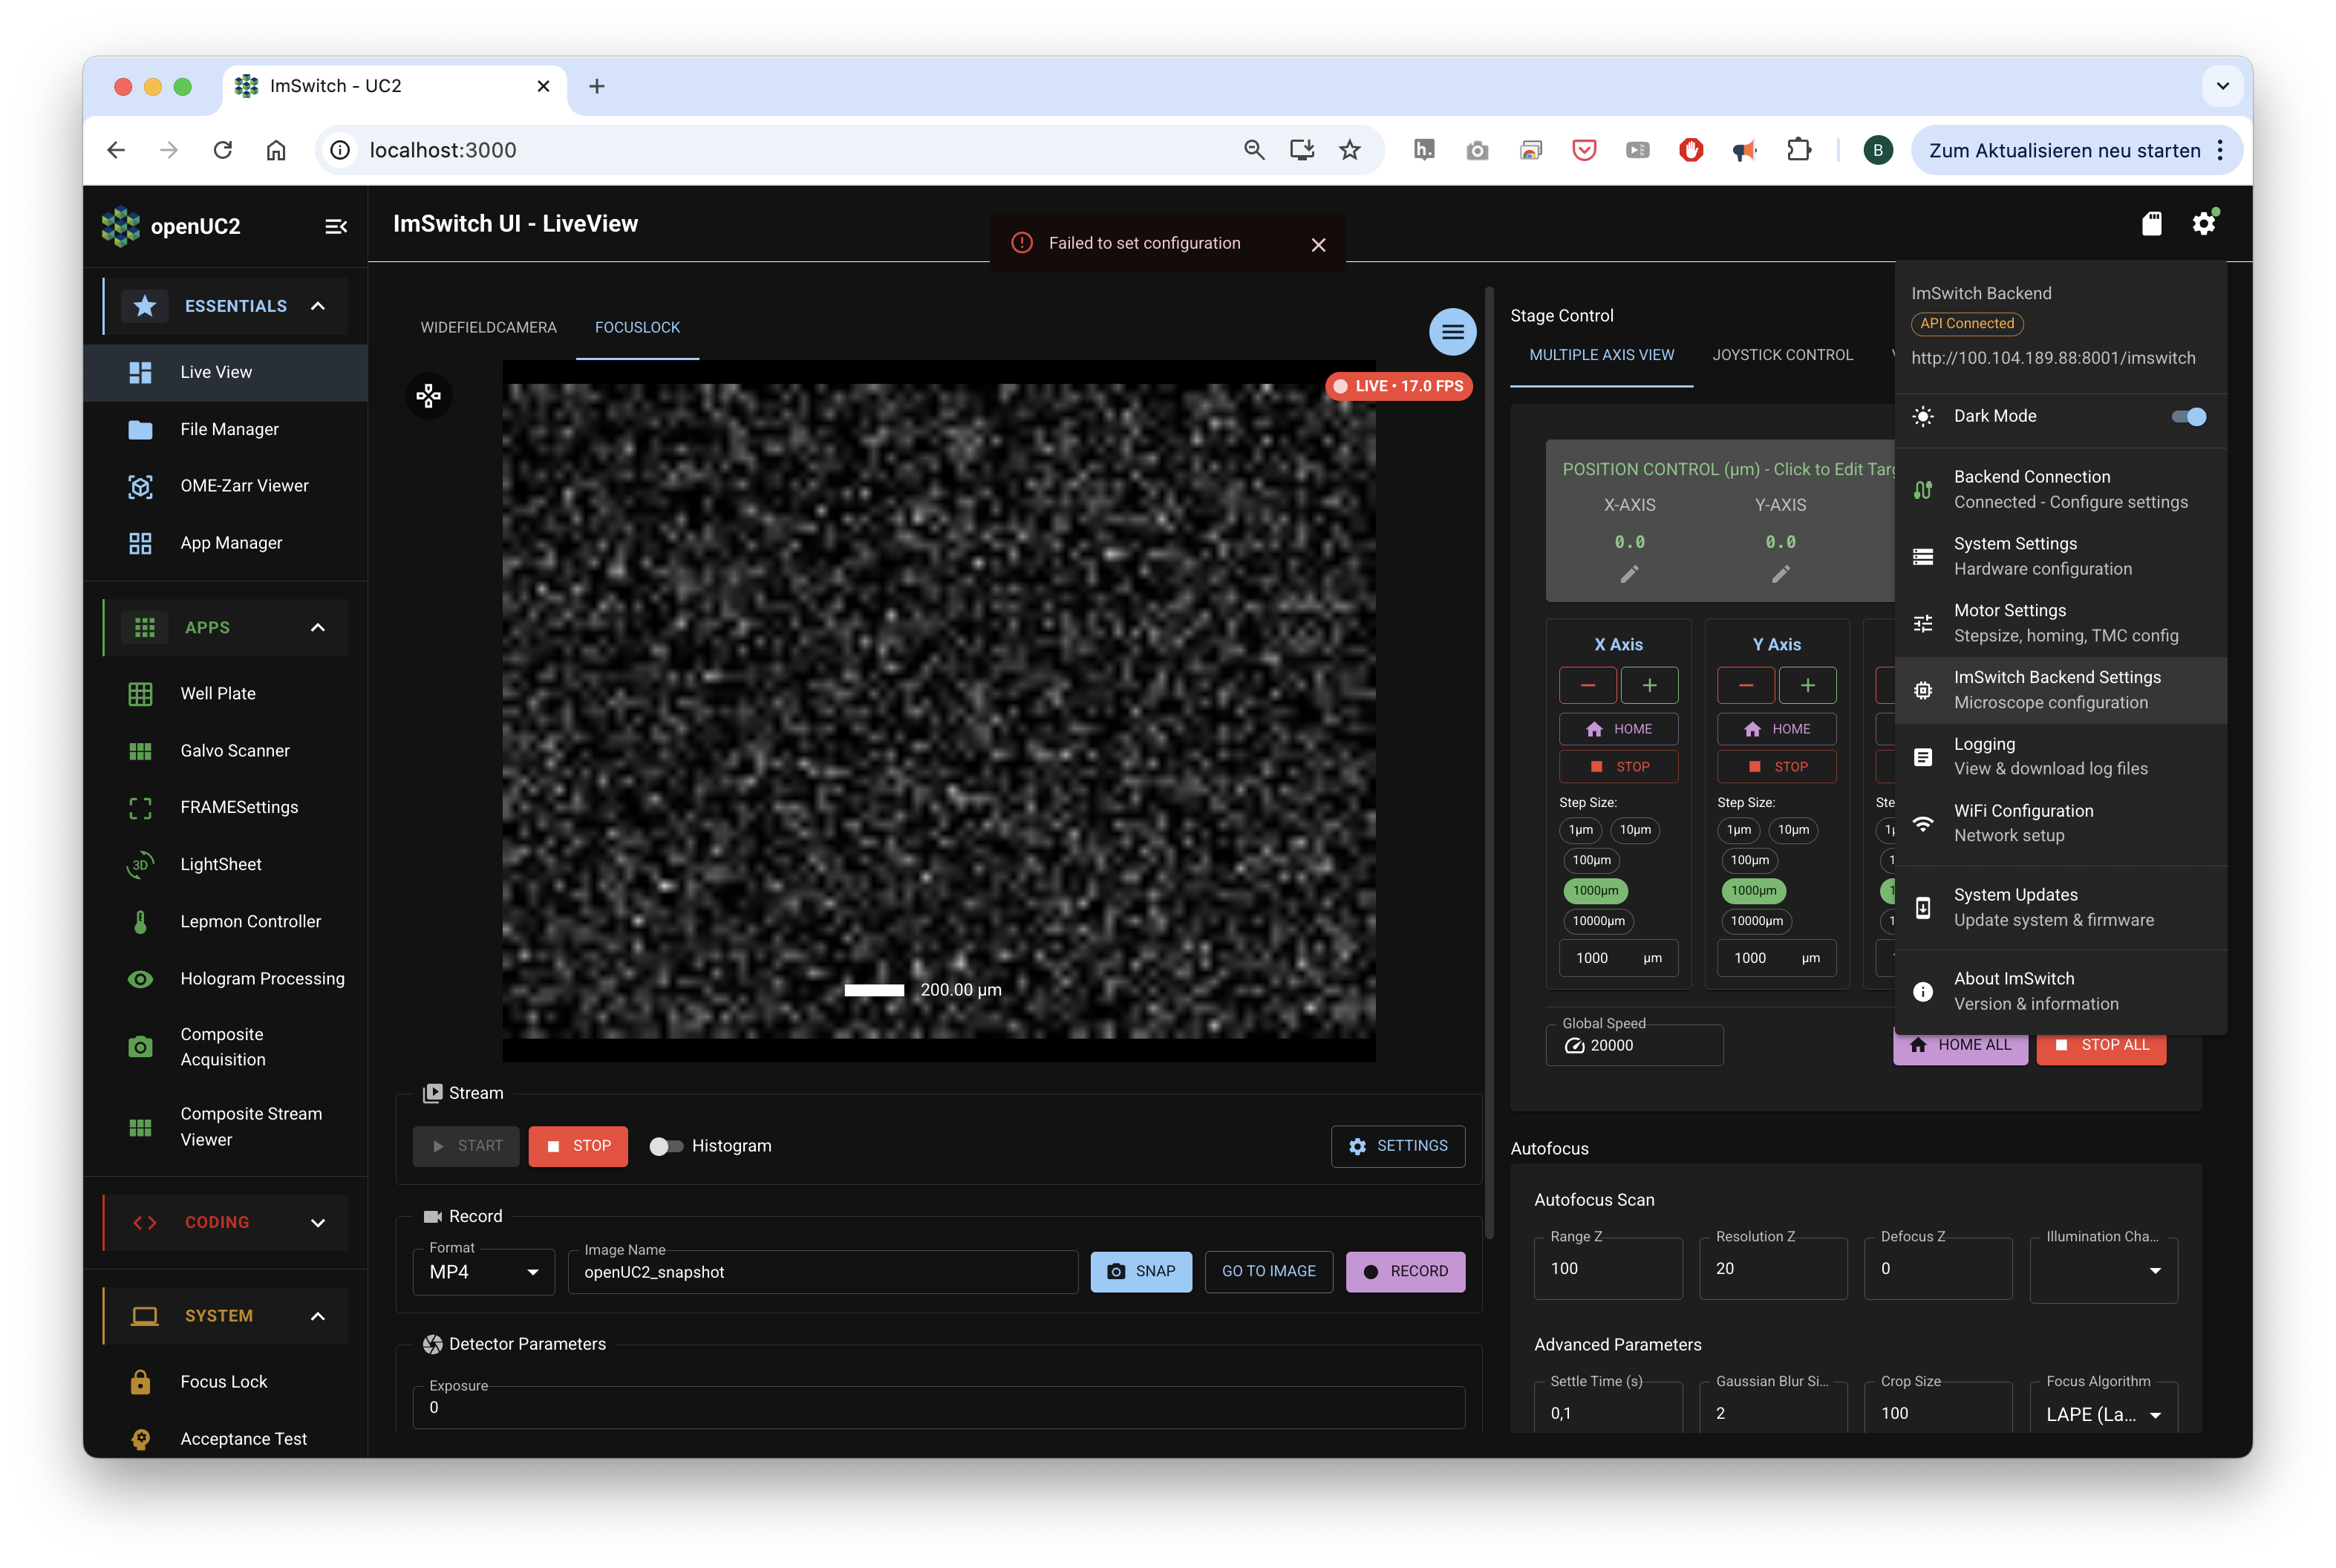Open ImSwitch Backend Settings menu entry
The height and width of the screenshot is (1568, 2336).
point(2057,690)
